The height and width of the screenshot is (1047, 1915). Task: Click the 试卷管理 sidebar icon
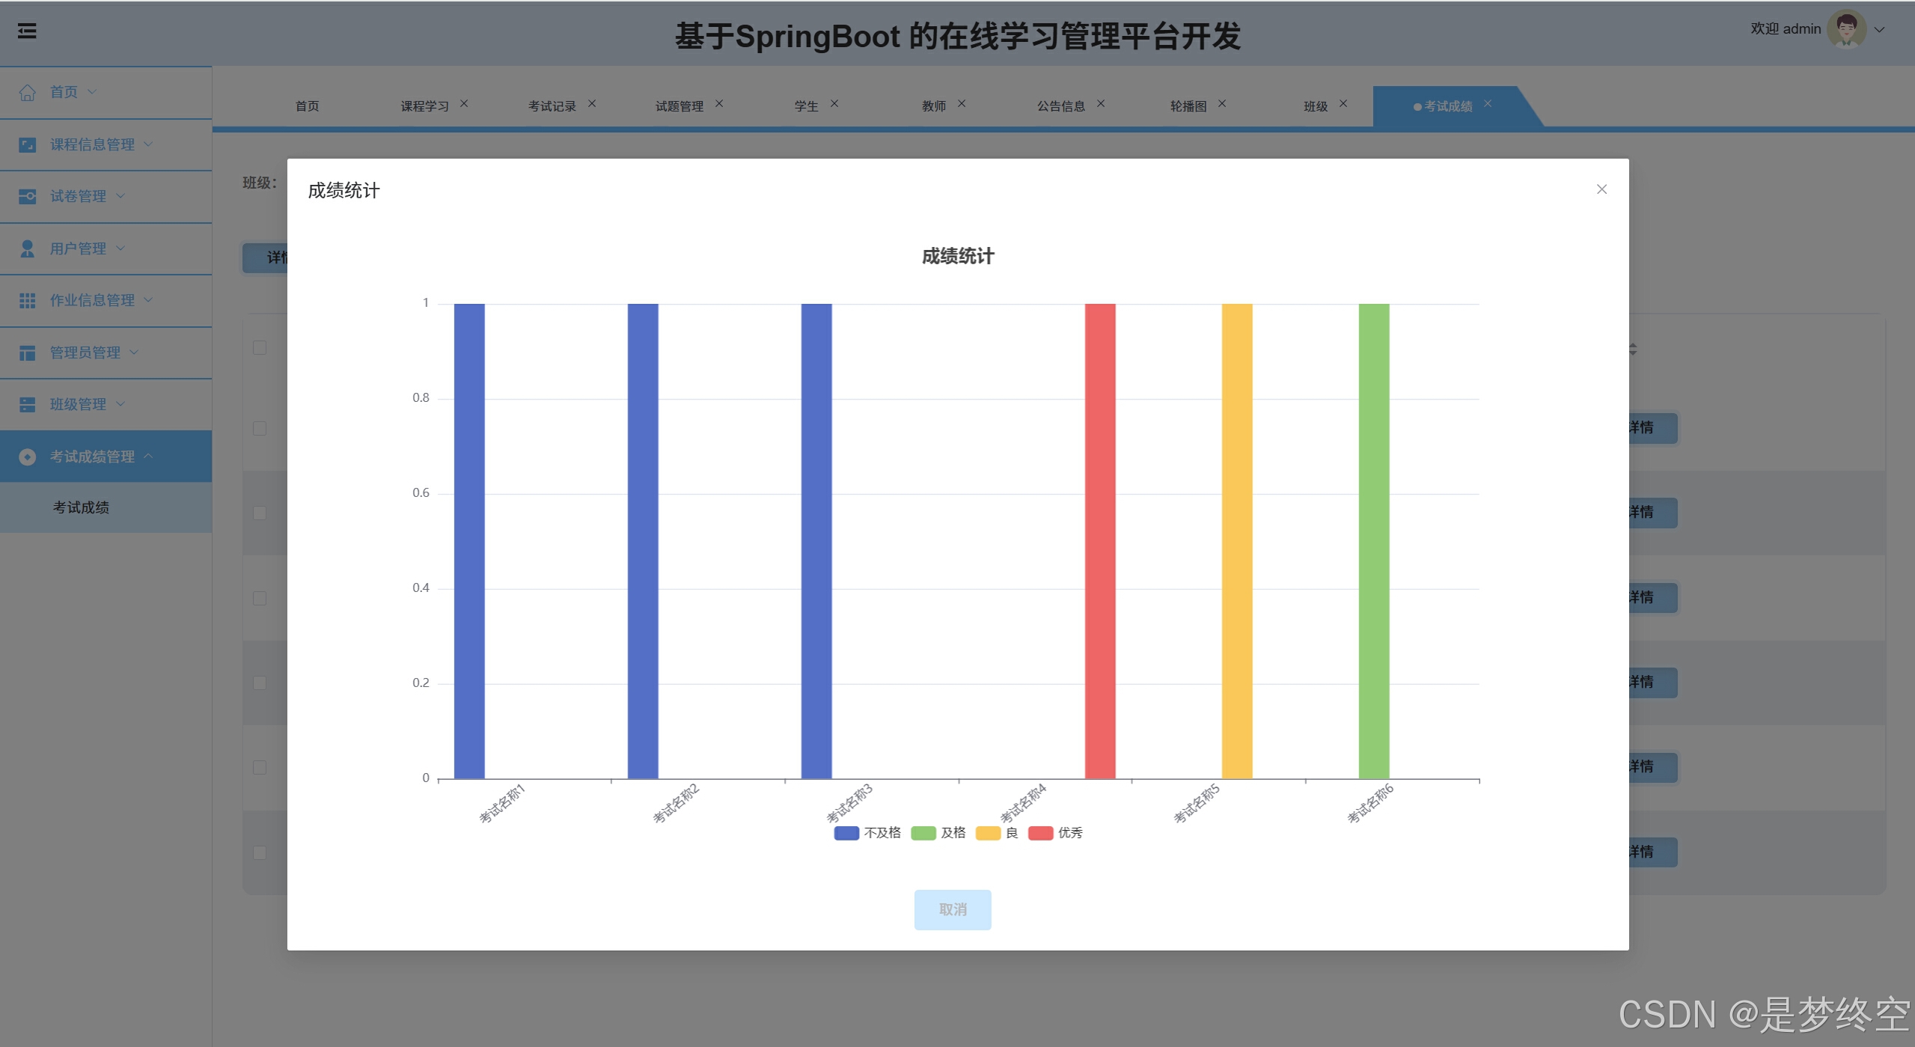click(x=28, y=196)
